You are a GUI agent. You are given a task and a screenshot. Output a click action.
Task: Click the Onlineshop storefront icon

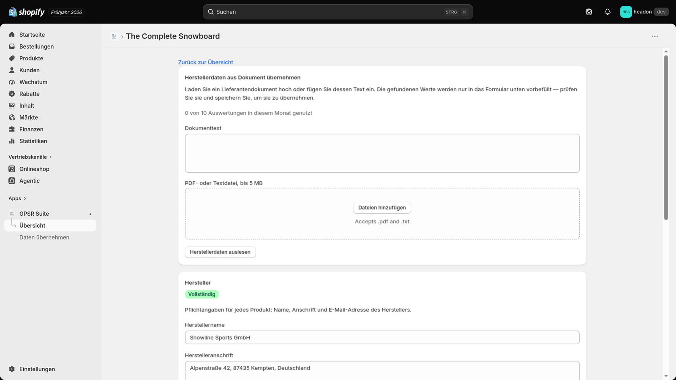pyautogui.click(x=12, y=169)
